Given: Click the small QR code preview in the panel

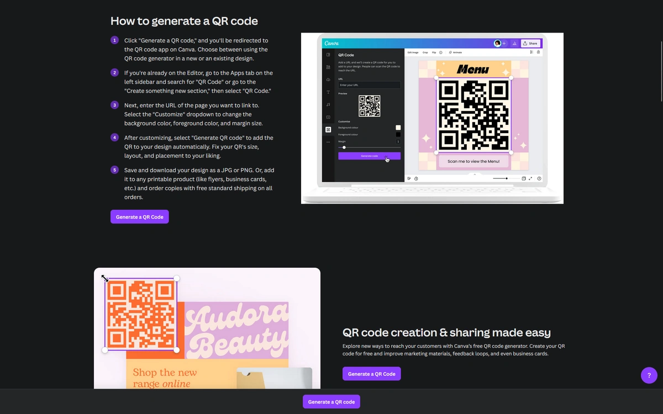Looking at the screenshot, I should [x=370, y=106].
